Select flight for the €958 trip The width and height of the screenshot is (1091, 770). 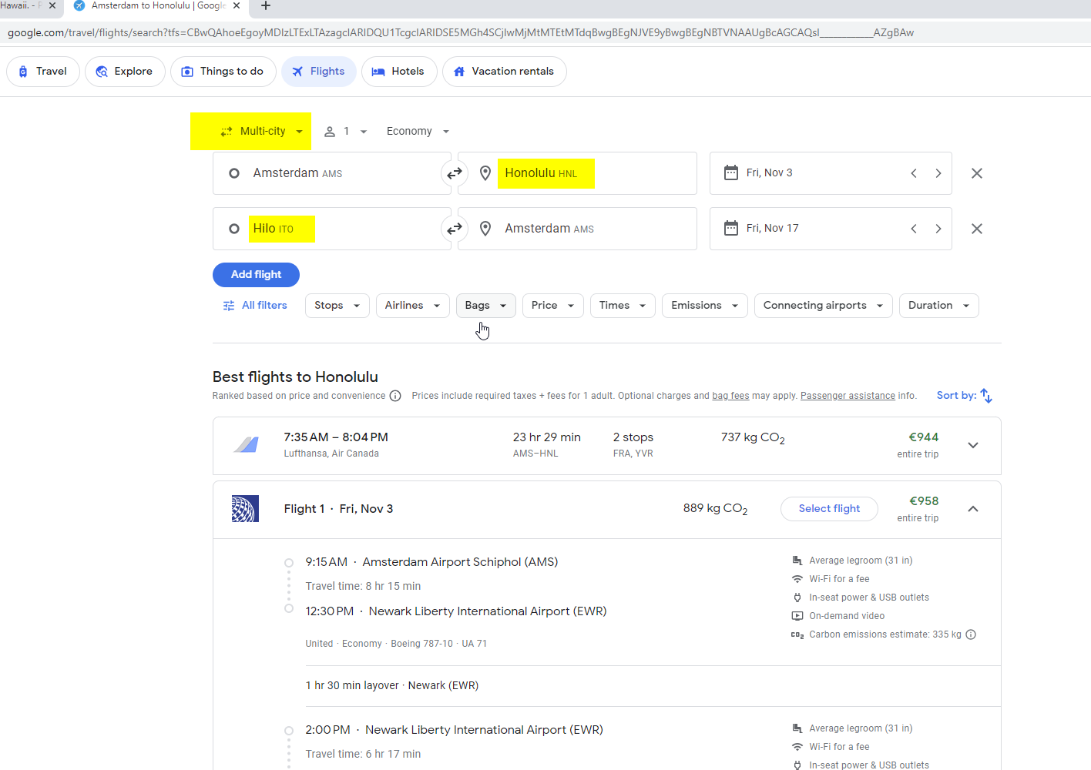[829, 509]
